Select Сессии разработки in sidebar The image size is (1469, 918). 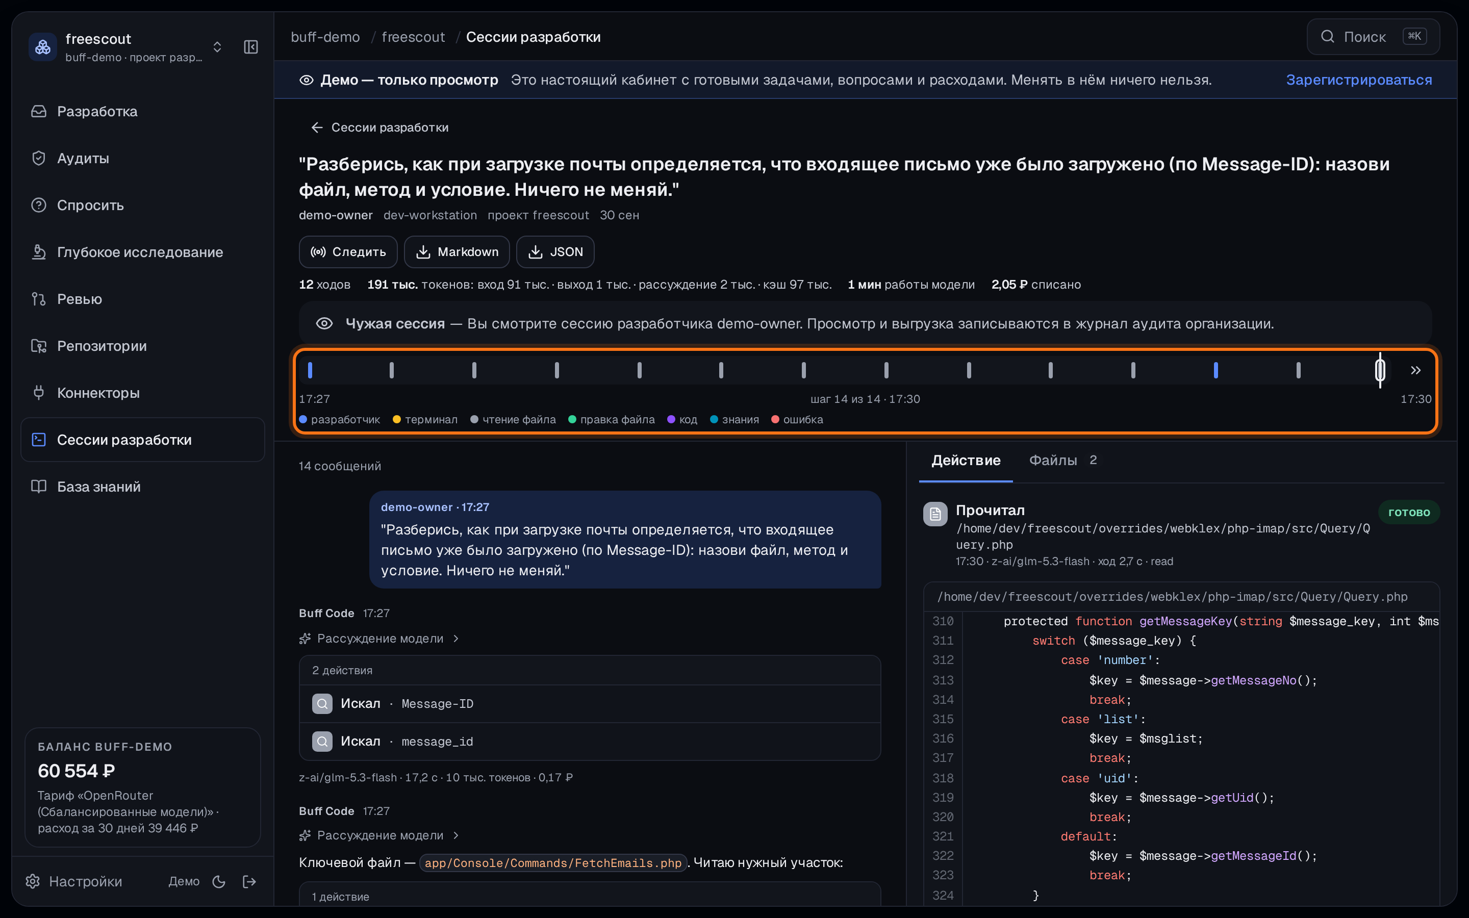pyautogui.click(x=143, y=440)
